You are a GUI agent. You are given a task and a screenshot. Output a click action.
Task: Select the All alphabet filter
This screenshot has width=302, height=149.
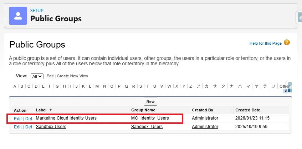[287, 91]
